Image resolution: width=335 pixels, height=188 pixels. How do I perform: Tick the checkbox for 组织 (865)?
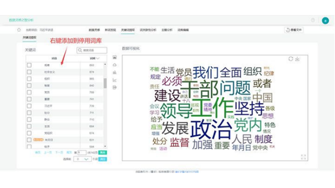click(29, 79)
